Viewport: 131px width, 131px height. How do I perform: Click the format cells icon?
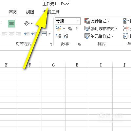(126, 36)
